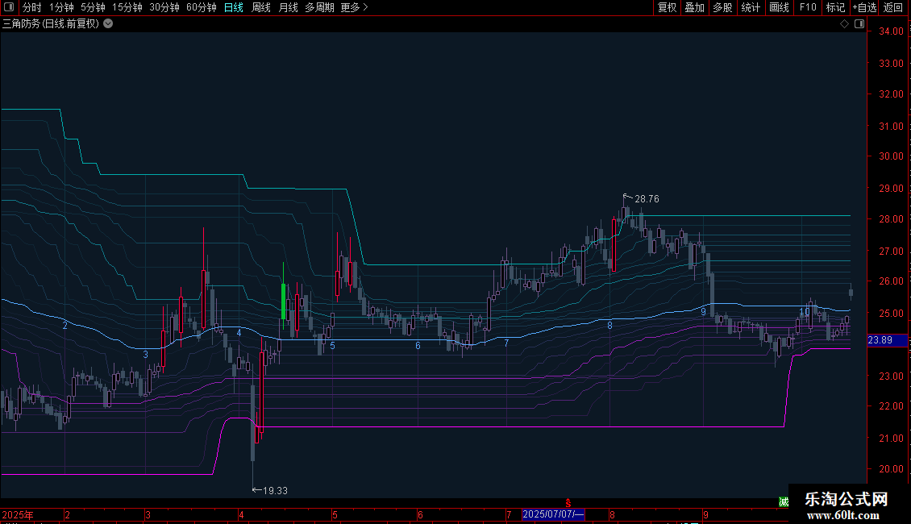911x524 pixels.
Task: Add stock to watchlist with +自选
Action: click(864, 7)
